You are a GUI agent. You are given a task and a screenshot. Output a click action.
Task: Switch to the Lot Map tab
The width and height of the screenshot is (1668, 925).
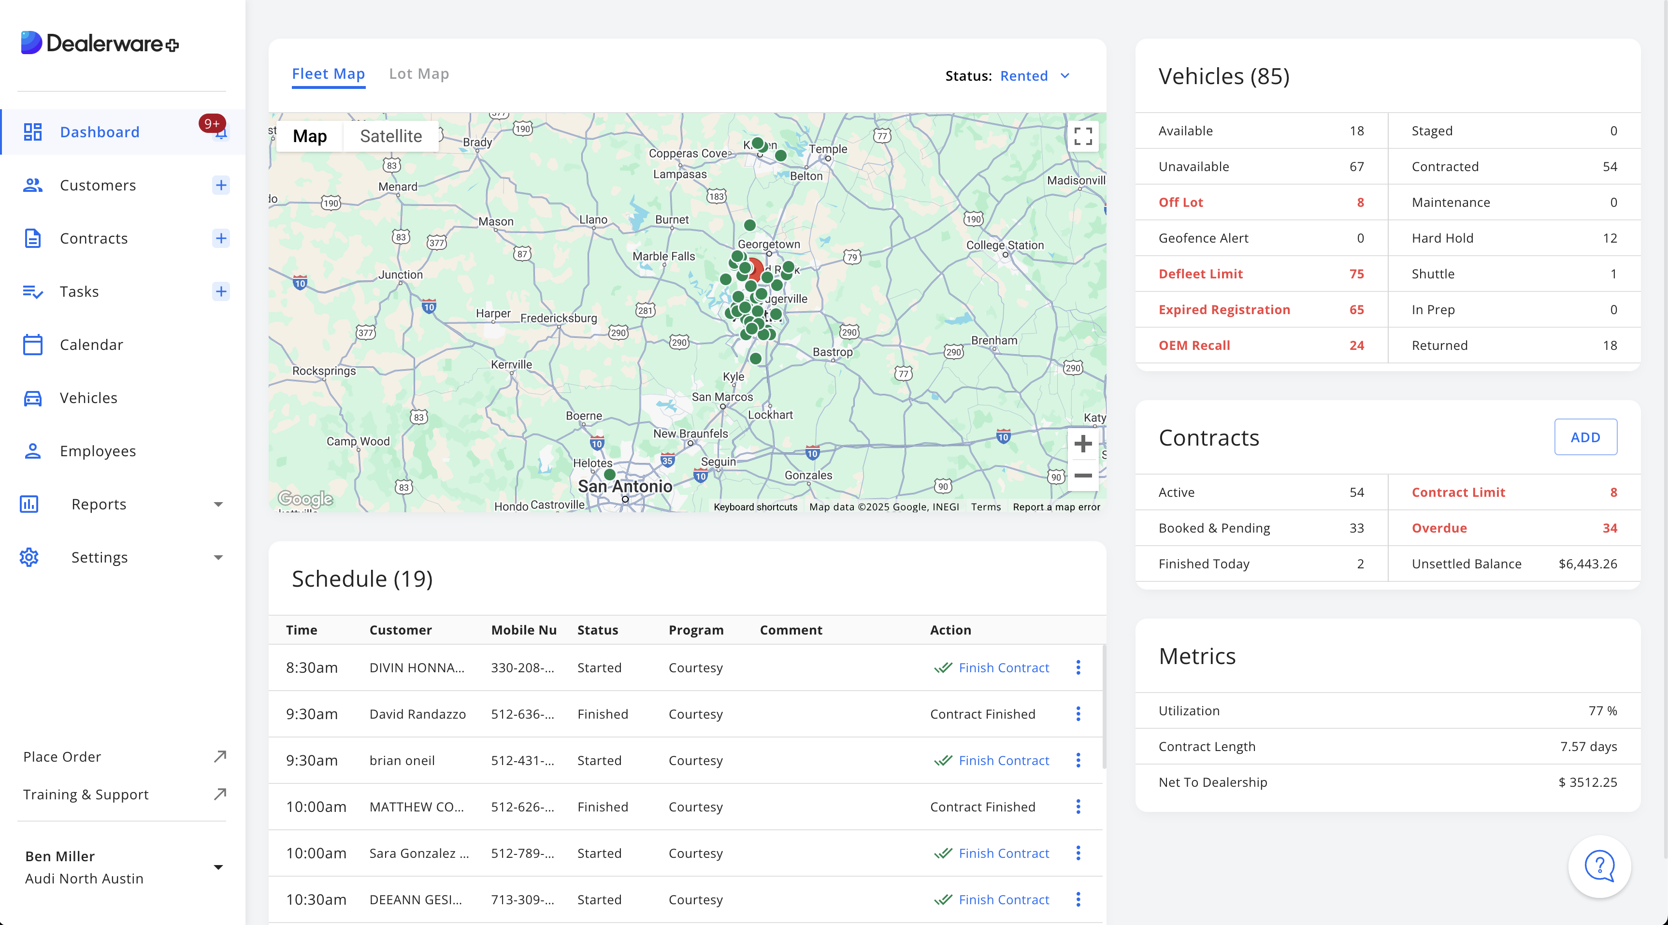point(419,74)
